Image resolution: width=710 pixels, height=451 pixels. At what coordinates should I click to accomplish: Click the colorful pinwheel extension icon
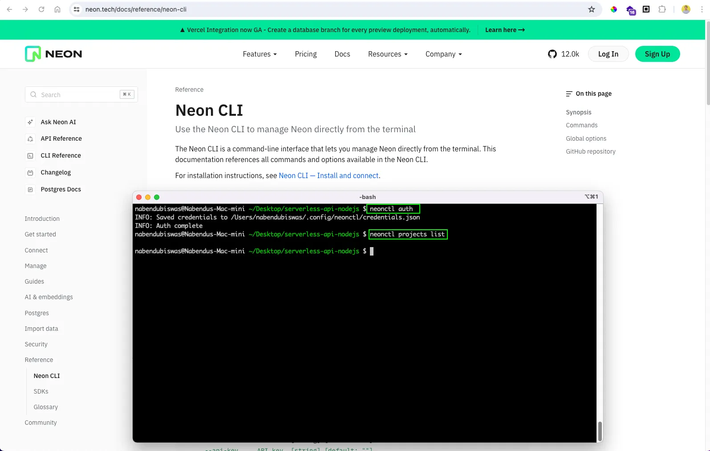pyautogui.click(x=614, y=9)
